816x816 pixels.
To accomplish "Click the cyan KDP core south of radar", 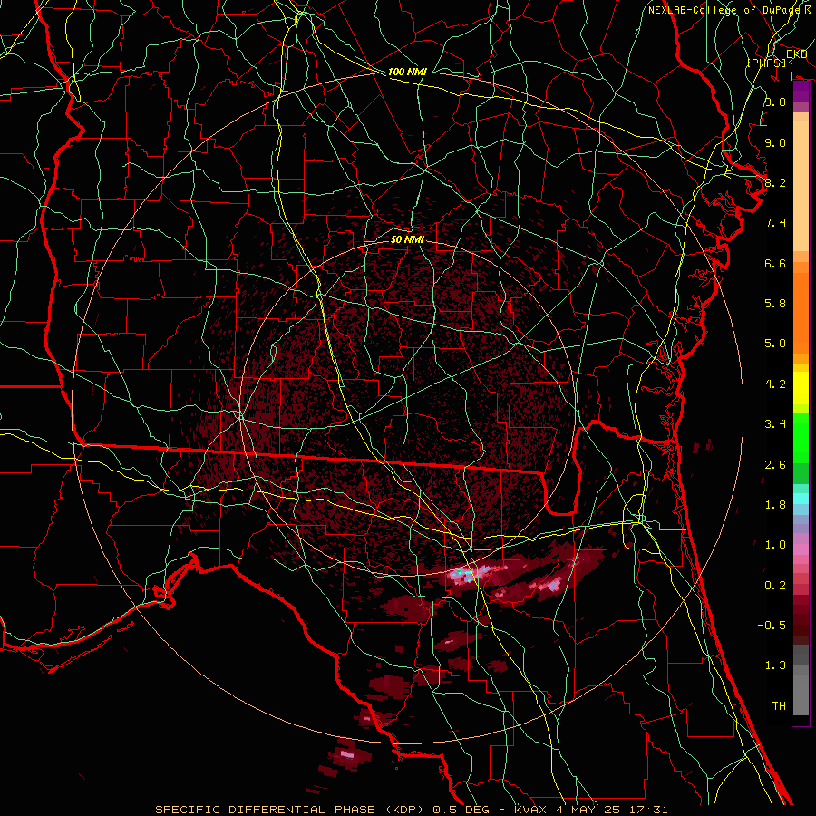I will (464, 575).
